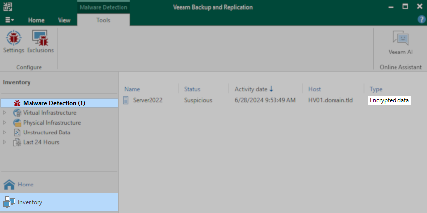Select Last 24 Hours in inventory tree
Viewport: 427px width, 213px height.
pyautogui.click(x=41, y=142)
